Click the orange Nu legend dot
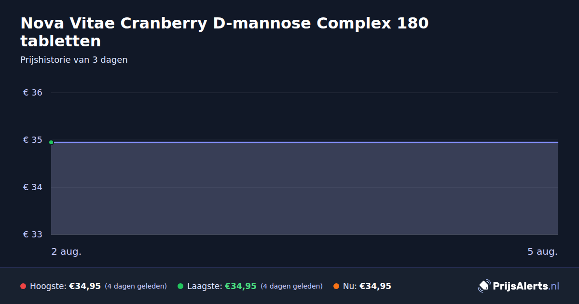The height and width of the screenshot is (304, 579). click(336, 286)
